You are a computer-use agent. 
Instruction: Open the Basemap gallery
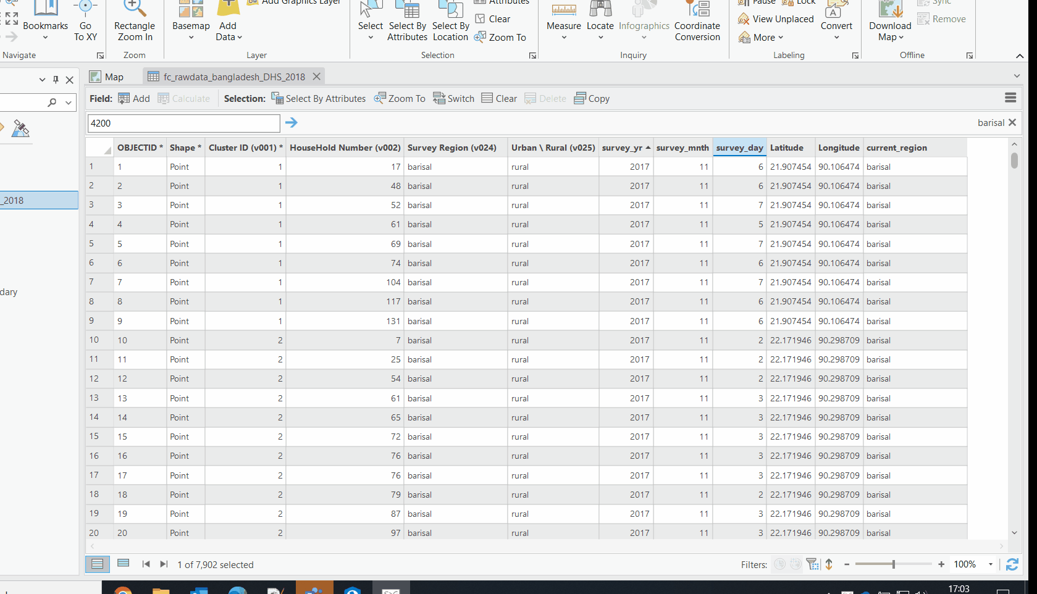coord(190,25)
